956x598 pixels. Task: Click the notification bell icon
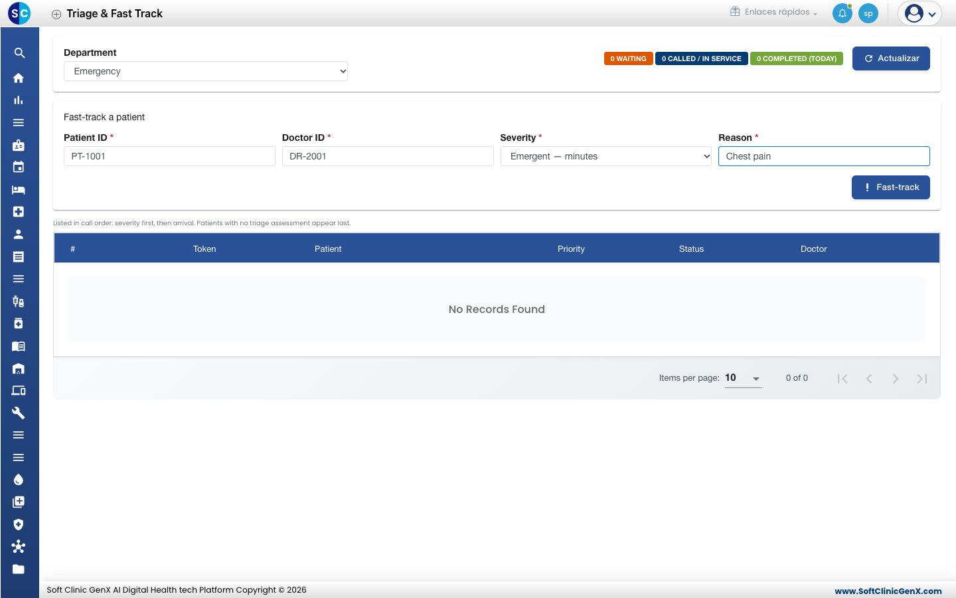tap(842, 13)
